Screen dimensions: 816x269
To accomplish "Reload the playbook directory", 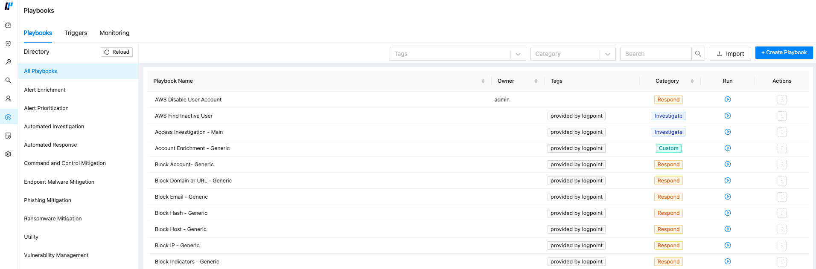I will [117, 52].
